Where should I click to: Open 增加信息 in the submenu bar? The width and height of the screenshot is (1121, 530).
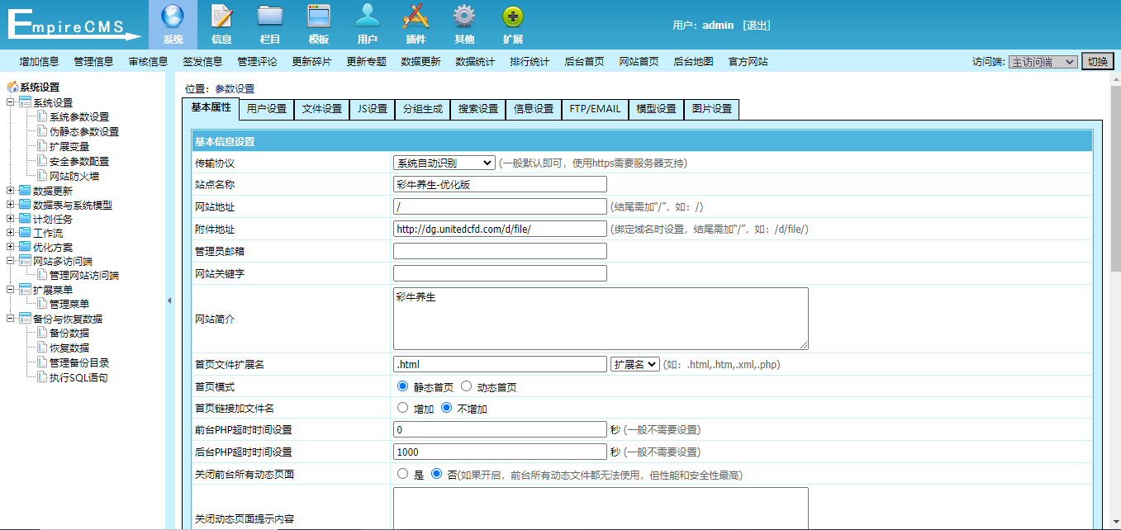[39, 62]
